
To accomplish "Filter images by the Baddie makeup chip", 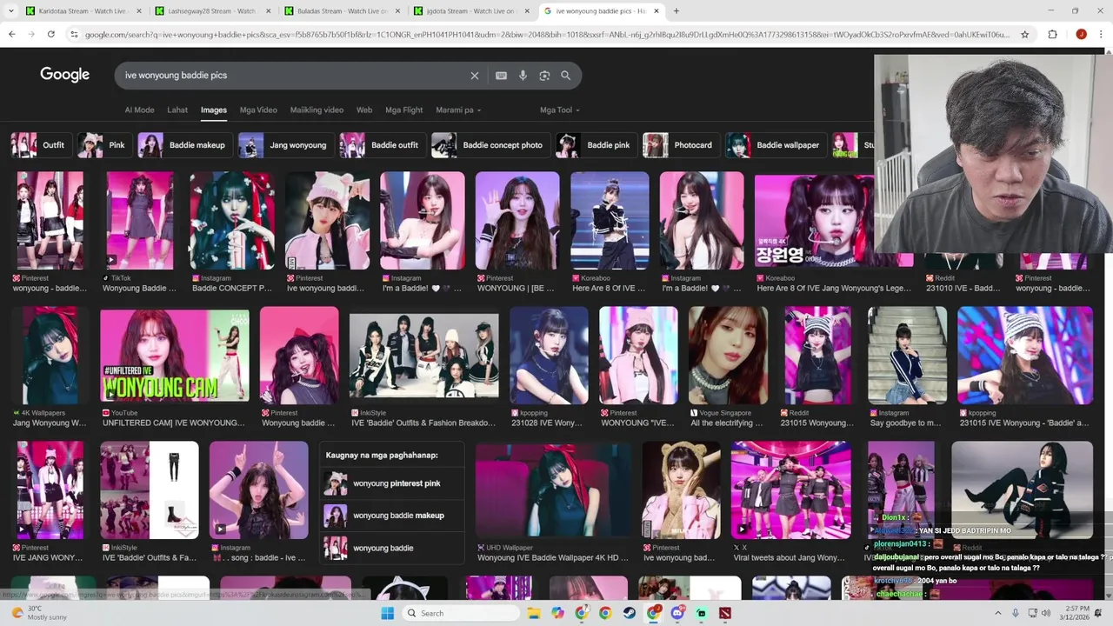I will (183, 145).
